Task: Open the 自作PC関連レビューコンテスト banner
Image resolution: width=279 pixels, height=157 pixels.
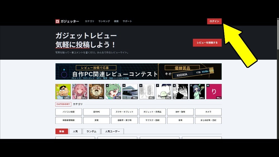Action: point(138,71)
